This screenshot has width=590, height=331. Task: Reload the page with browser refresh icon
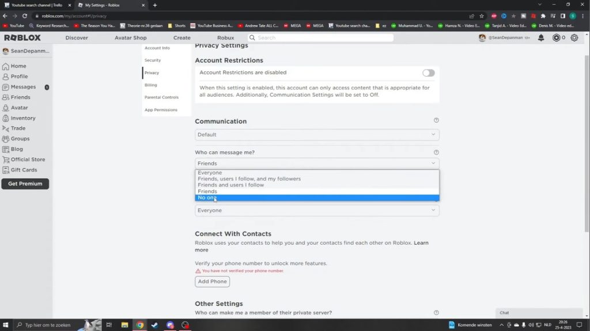pyautogui.click(x=25, y=16)
